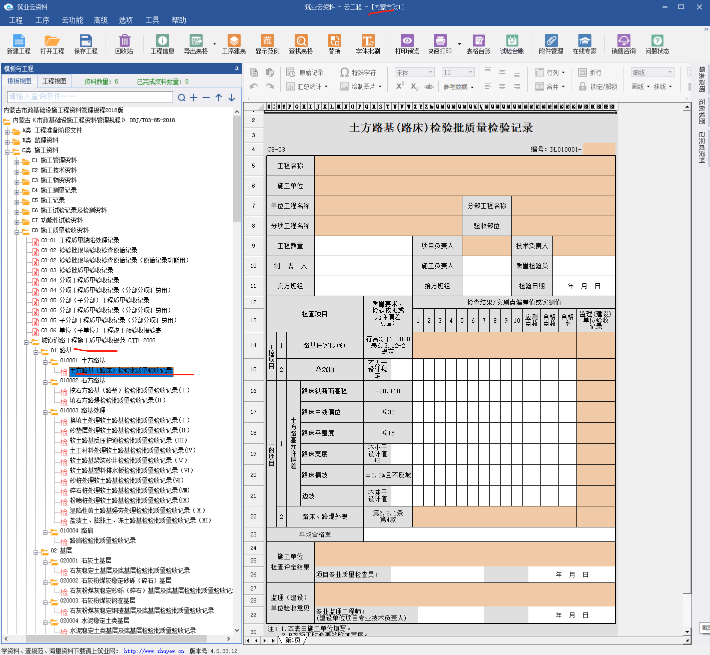Open the 工序建表 tool
The height and width of the screenshot is (655, 710).
[234, 44]
